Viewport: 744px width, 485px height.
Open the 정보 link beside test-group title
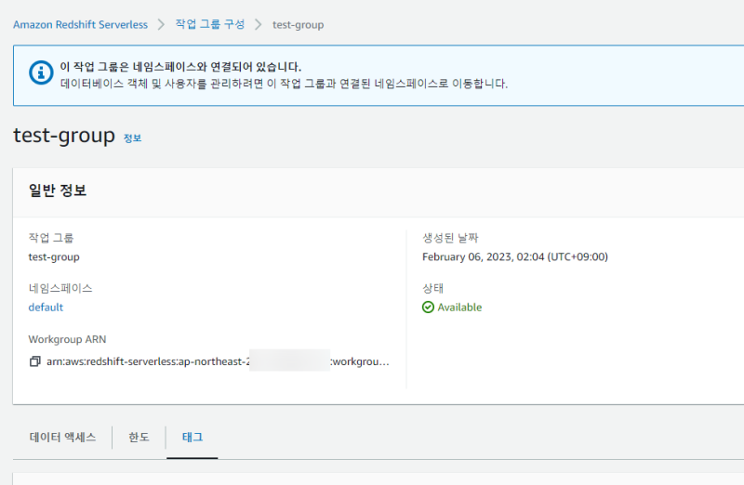(132, 138)
